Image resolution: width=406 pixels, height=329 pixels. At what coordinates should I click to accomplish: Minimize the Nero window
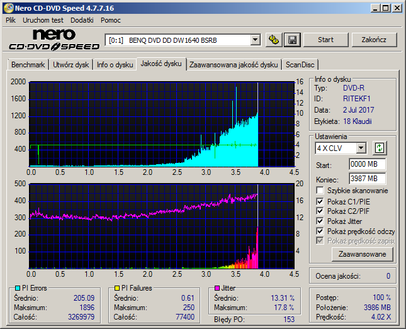(x=375, y=8)
